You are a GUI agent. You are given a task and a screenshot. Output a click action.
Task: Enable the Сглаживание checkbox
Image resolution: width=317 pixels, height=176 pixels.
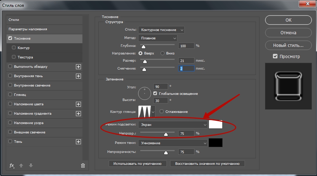[x=162, y=111]
